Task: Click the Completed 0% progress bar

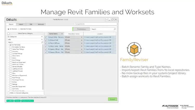Action: tap(96, 24)
